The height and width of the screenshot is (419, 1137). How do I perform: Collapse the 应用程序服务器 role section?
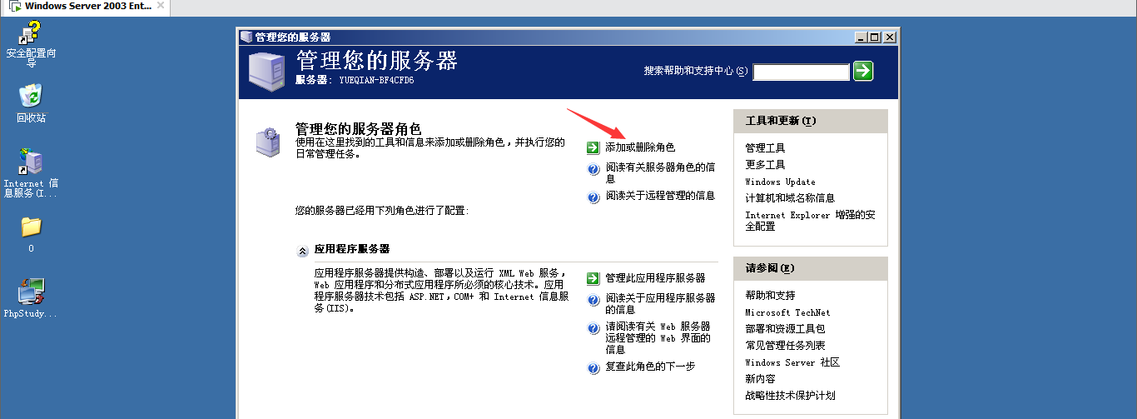tap(302, 250)
